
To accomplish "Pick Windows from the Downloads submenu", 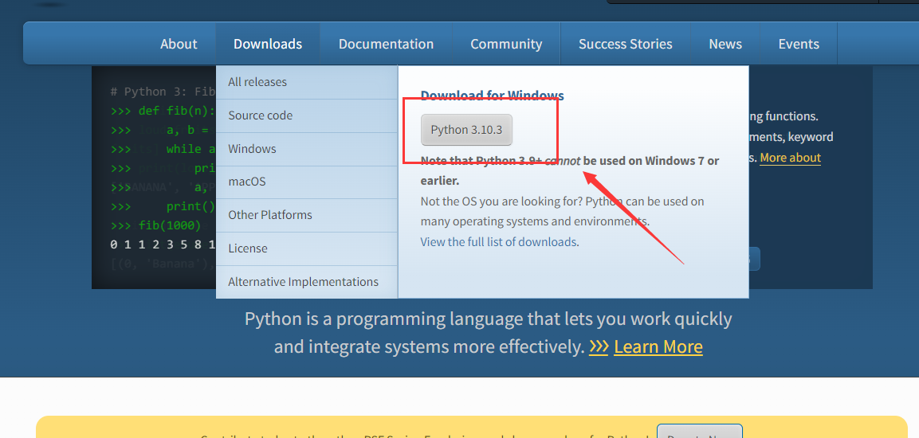I will [252, 149].
